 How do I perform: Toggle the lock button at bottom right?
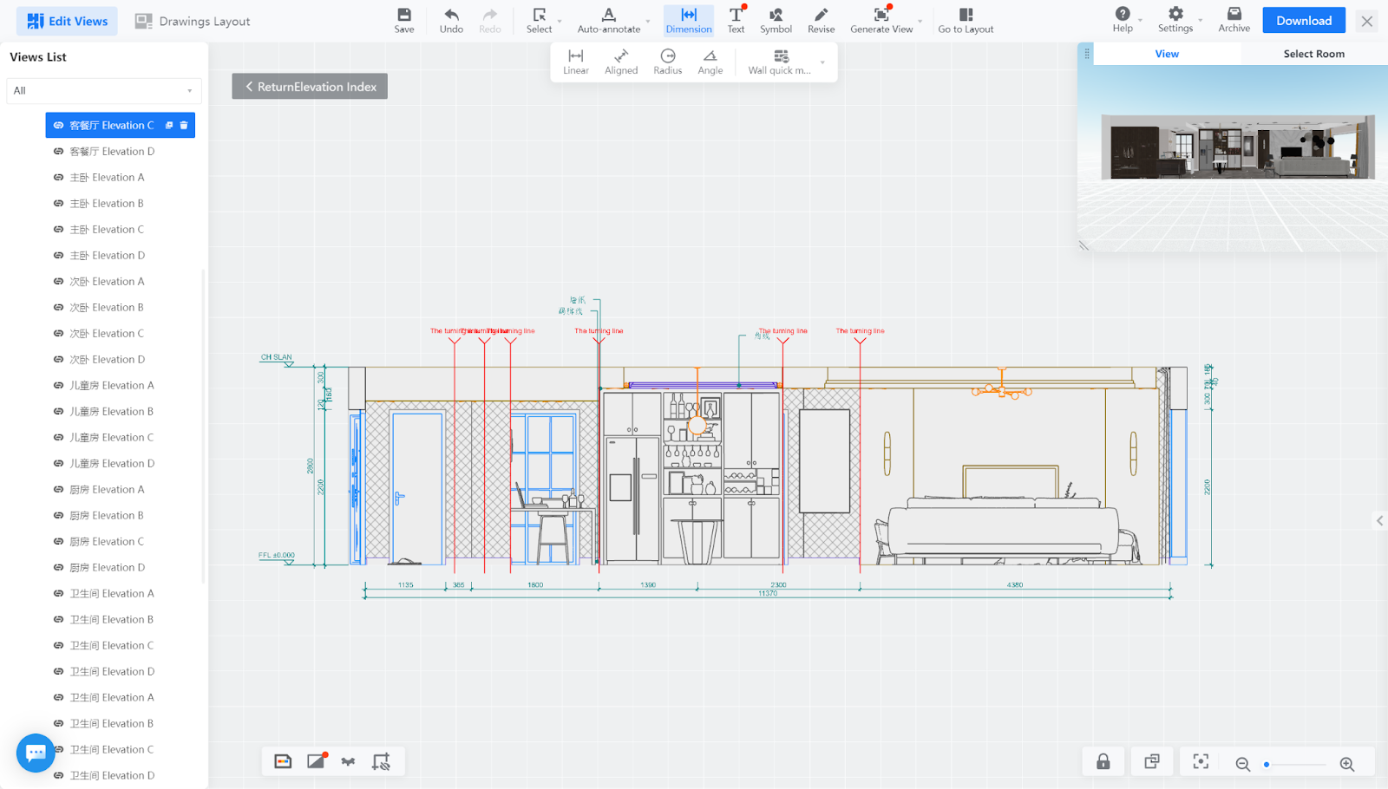tap(1103, 762)
